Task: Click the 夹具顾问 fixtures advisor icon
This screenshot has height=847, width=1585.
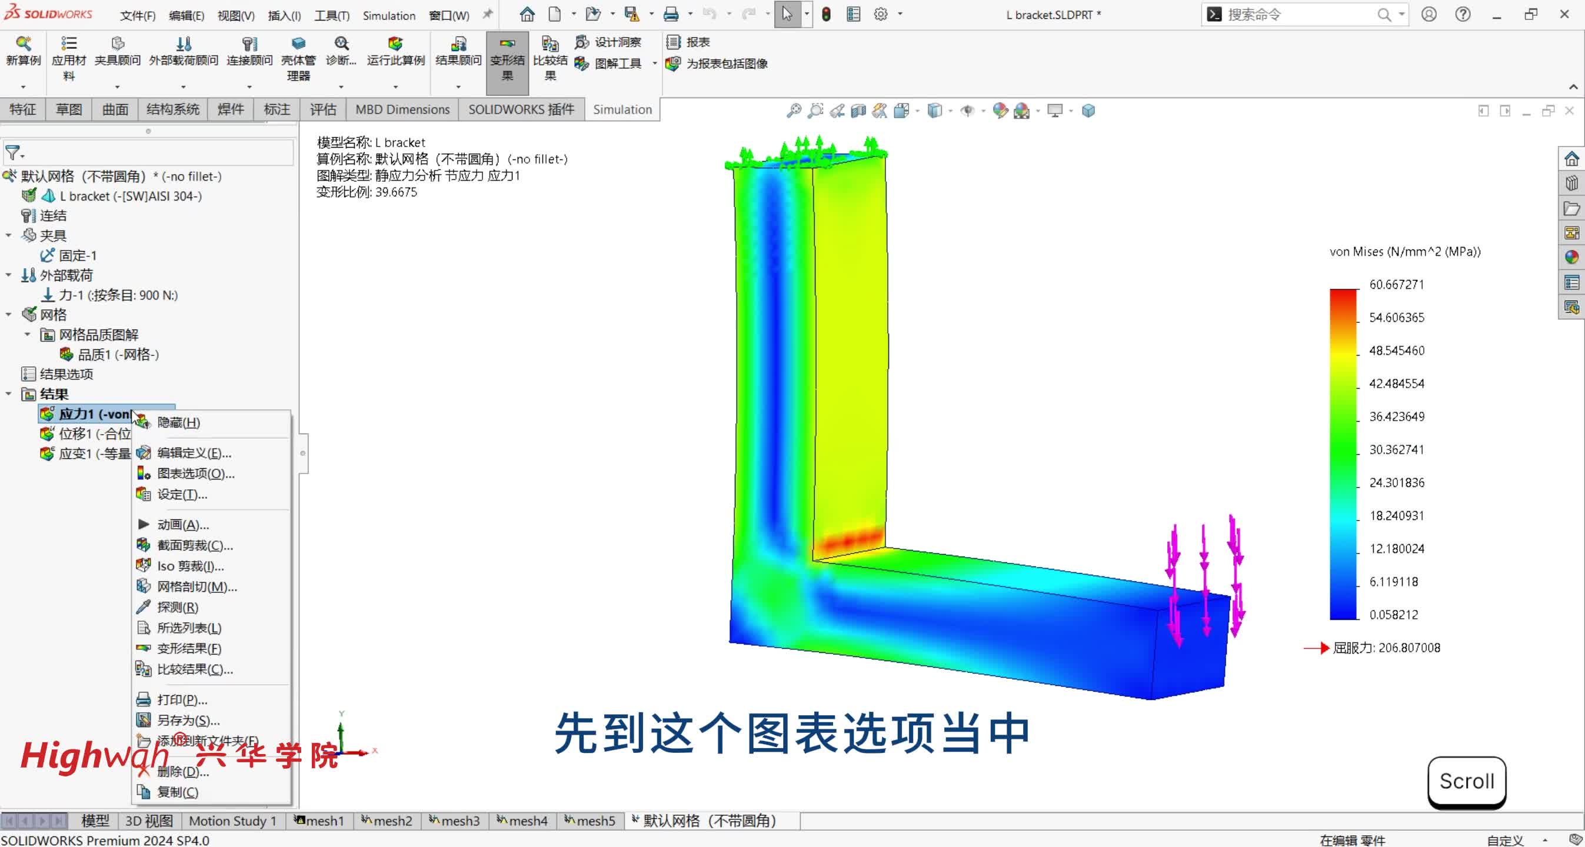Action: (117, 44)
